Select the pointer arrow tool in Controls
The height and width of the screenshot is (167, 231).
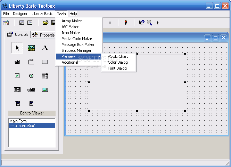pyautogui.click(x=17, y=48)
